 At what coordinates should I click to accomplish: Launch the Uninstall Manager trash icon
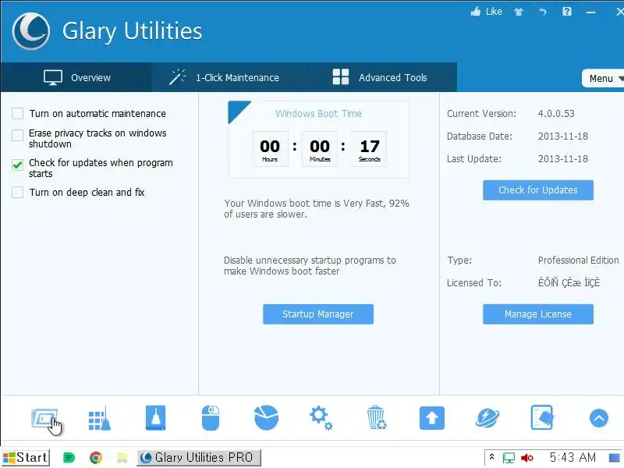click(376, 418)
